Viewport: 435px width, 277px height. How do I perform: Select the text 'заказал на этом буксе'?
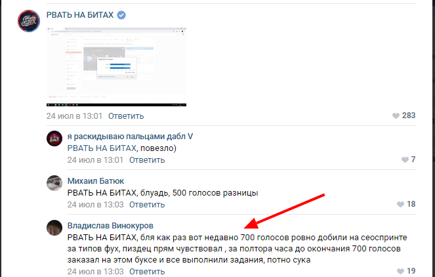pos(114,260)
